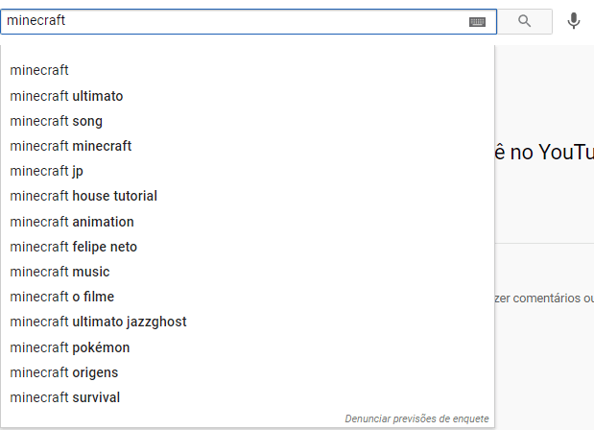
Task: Select "minecraft ultimato jazzghost" suggestion
Action: tap(98, 322)
